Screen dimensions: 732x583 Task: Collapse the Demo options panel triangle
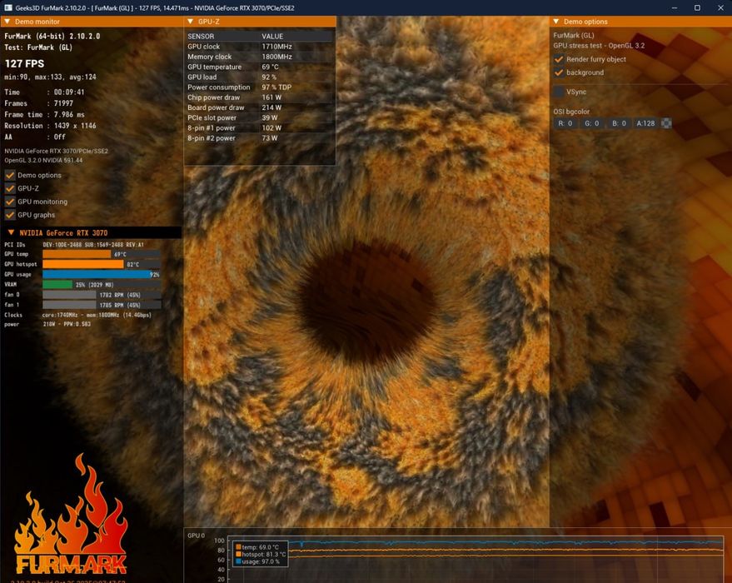(x=556, y=22)
